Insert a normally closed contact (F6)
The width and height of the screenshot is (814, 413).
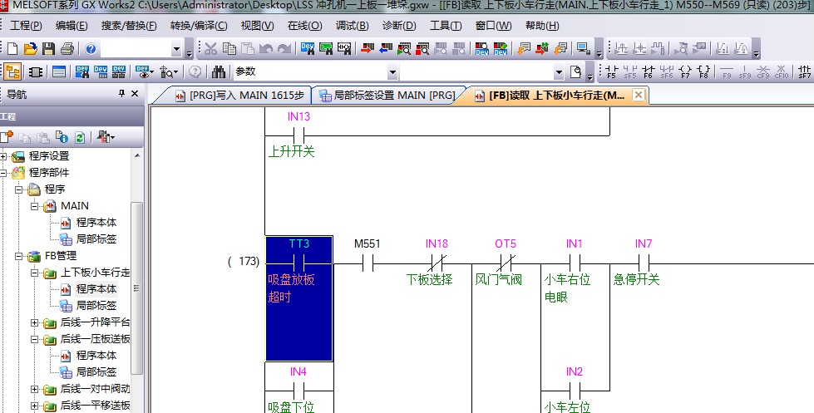click(x=649, y=72)
